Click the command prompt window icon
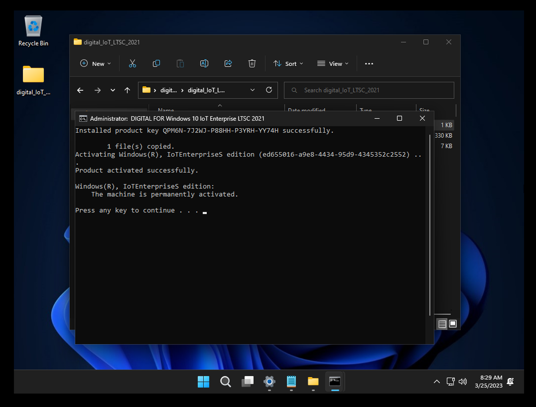This screenshot has width=536, height=407. point(83,119)
